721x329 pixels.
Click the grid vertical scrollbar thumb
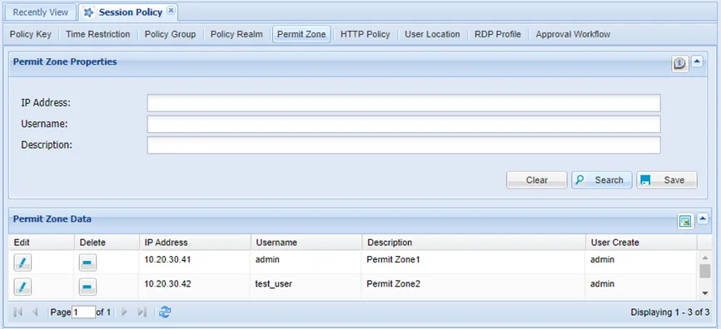(x=704, y=271)
